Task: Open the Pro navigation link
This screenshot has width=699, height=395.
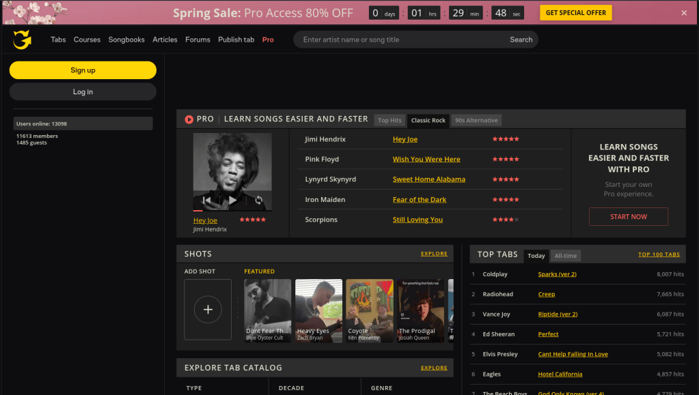Action: 268,40
